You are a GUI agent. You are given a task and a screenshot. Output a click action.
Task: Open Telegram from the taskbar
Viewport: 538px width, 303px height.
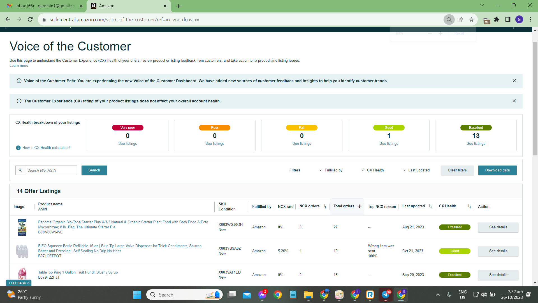click(386, 295)
